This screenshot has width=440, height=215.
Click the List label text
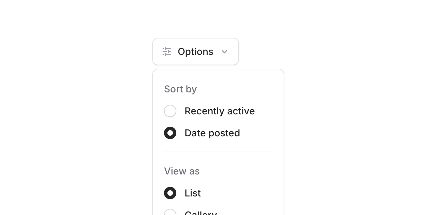tap(192, 193)
